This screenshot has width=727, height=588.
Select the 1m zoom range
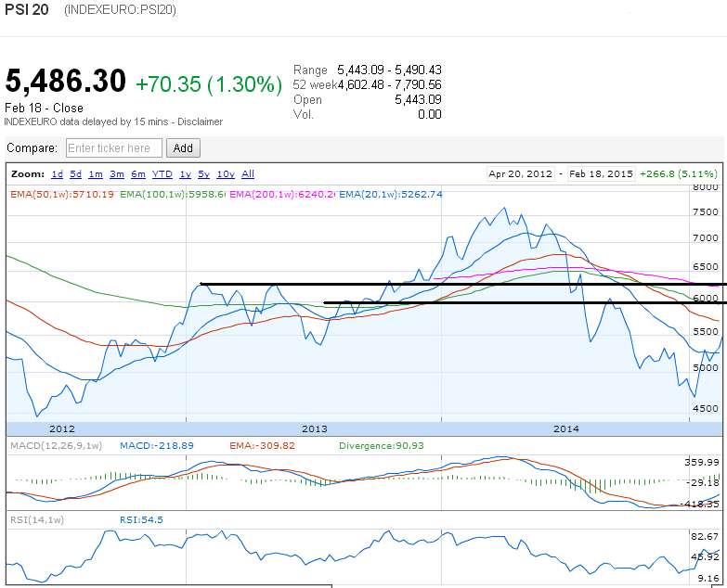pyautogui.click(x=96, y=174)
